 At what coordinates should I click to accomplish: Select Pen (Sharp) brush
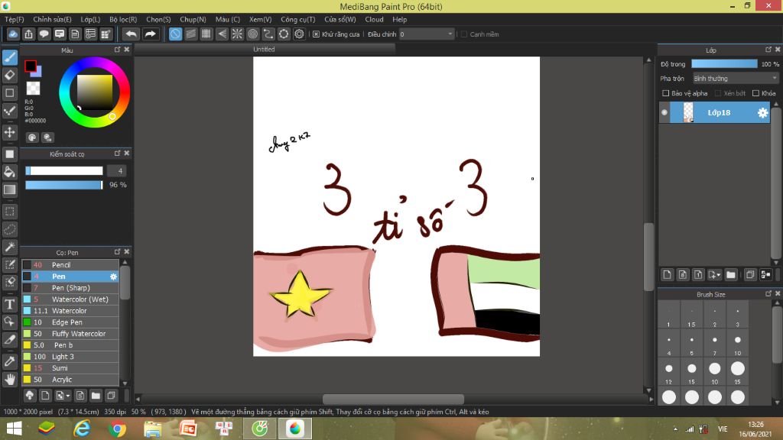click(x=70, y=288)
